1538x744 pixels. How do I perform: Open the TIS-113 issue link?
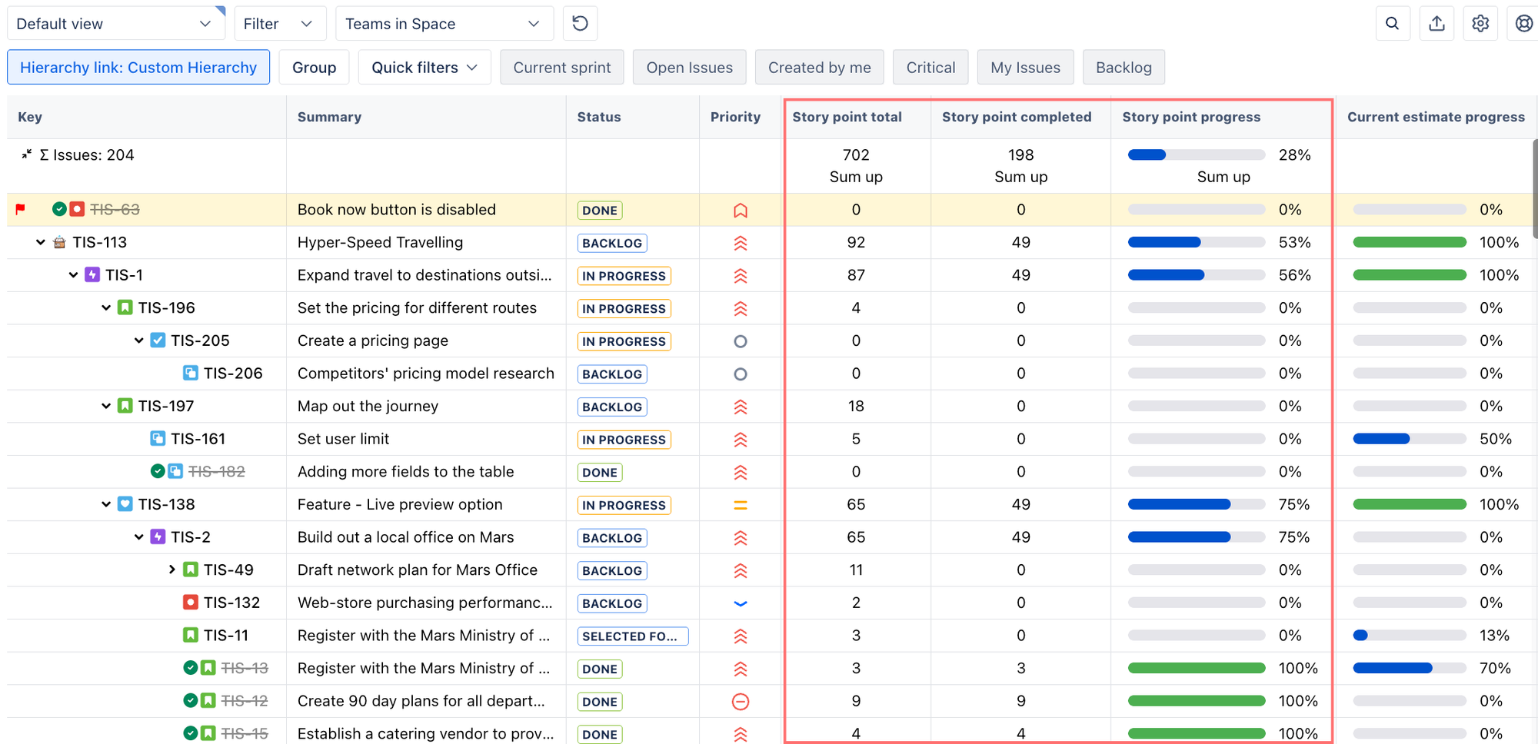(100, 242)
